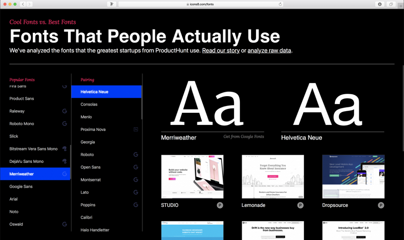404x240 pixels.
Task: Click the Dropsource website thumbnail
Action: [353, 177]
